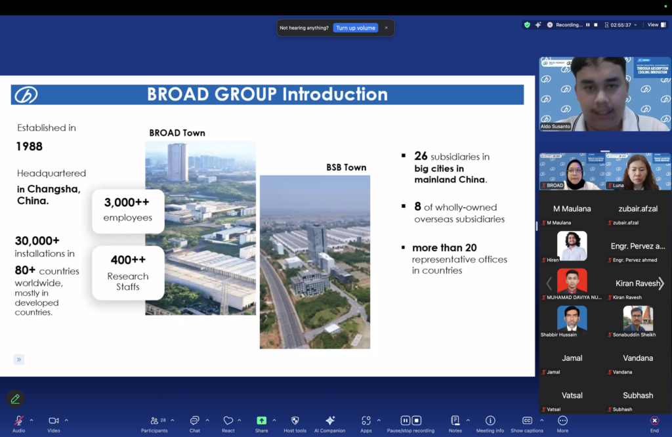The width and height of the screenshot is (672, 437).
Task: Open the Participants panel
Action: pyautogui.click(x=154, y=421)
